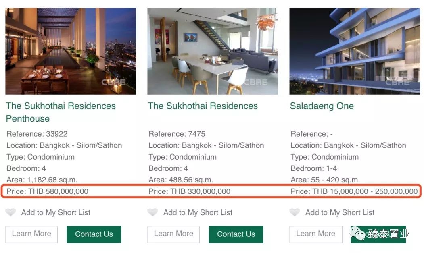Click the WeChat logo in the watermark

[357, 232]
